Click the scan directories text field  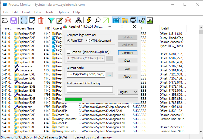(86, 58)
